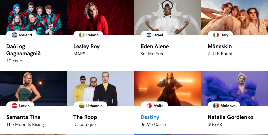Viewport: 268px width, 135px height.
Task: Click Daði og Gagnamagnið group photo
Action: point(33,17)
